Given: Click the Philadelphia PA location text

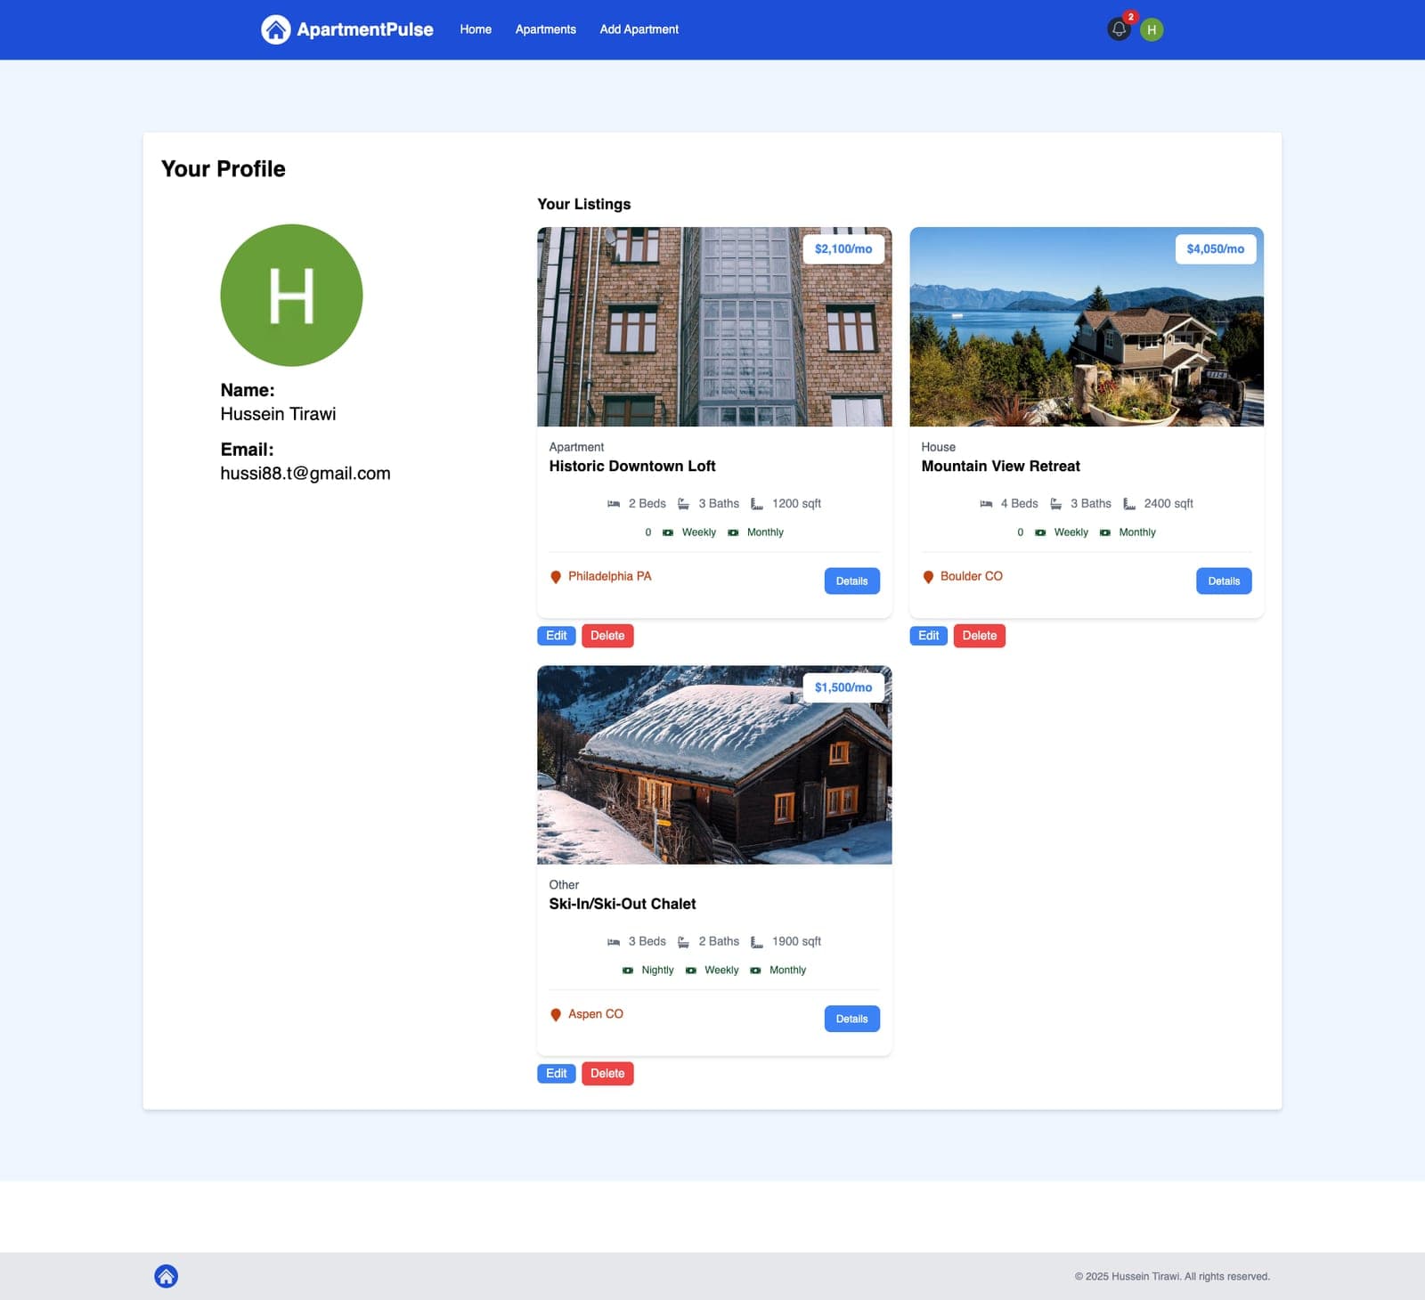Looking at the screenshot, I should (610, 577).
